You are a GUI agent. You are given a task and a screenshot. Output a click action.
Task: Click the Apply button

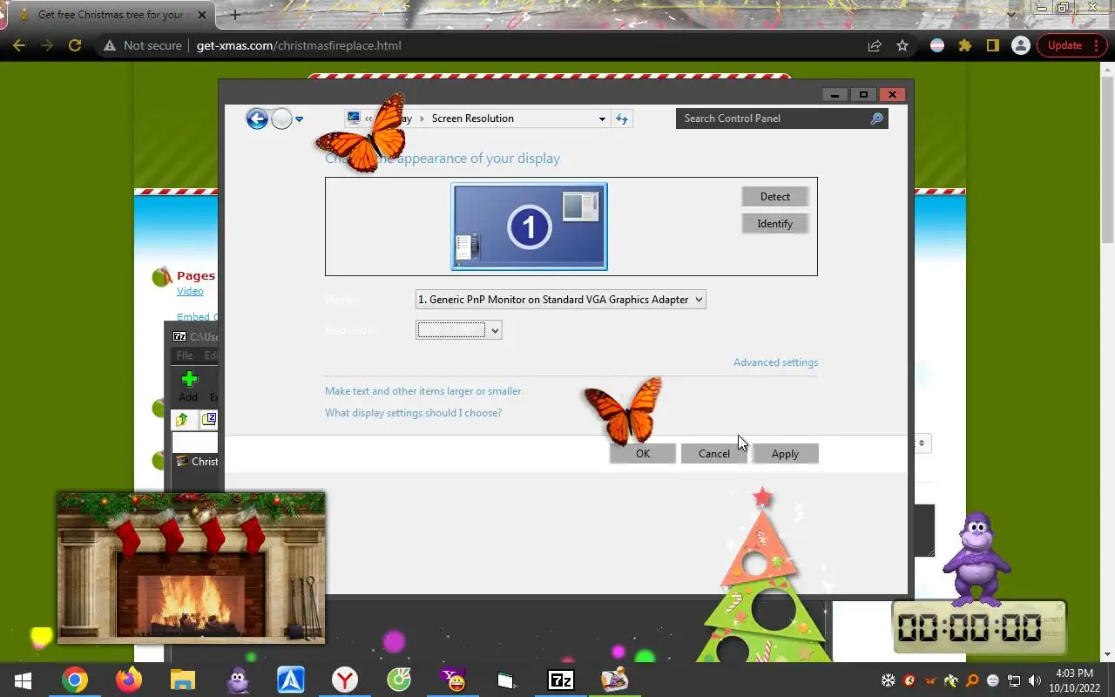(785, 454)
